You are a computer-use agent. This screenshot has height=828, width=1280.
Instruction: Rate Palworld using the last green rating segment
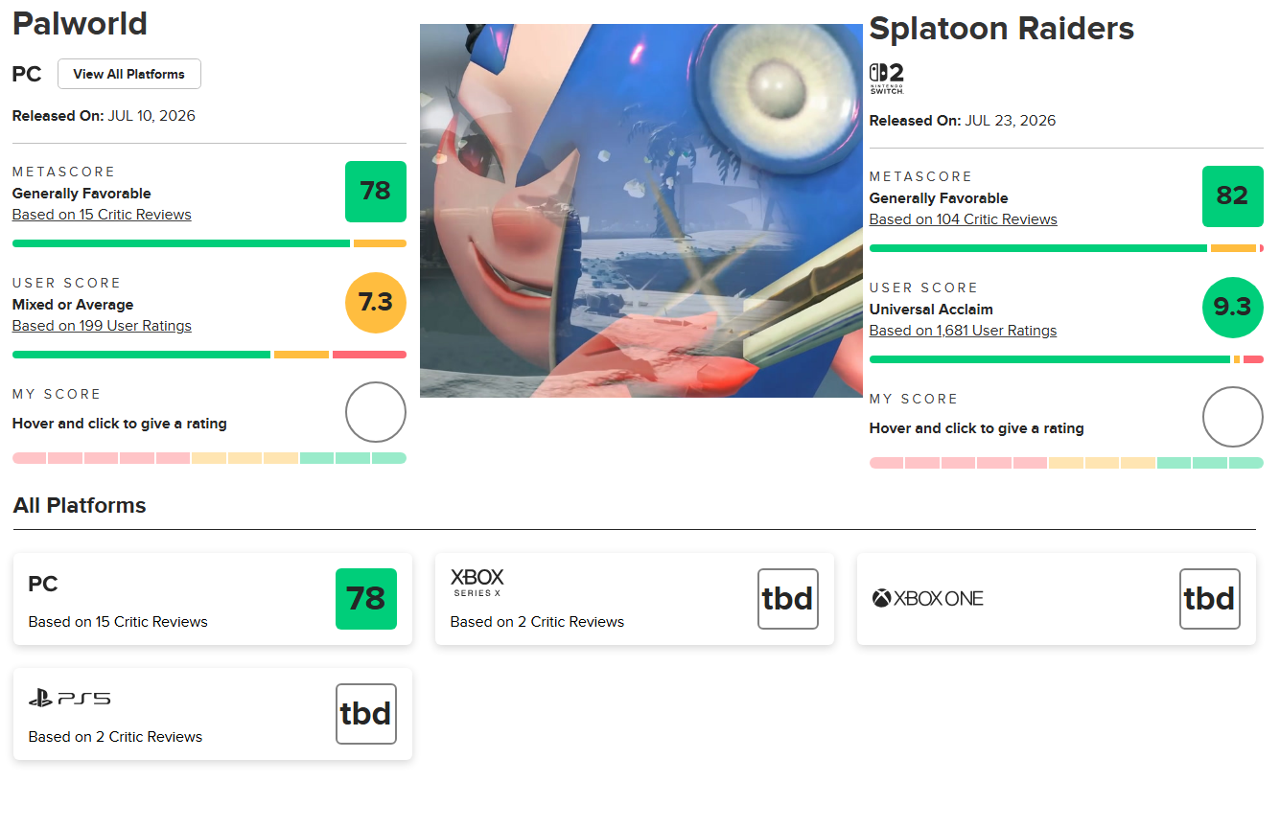(x=389, y=458)
